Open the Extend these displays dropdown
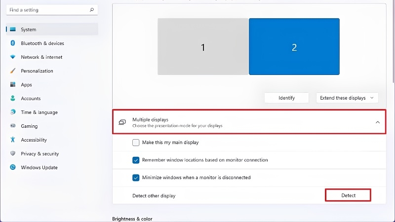 click(347, 98)
